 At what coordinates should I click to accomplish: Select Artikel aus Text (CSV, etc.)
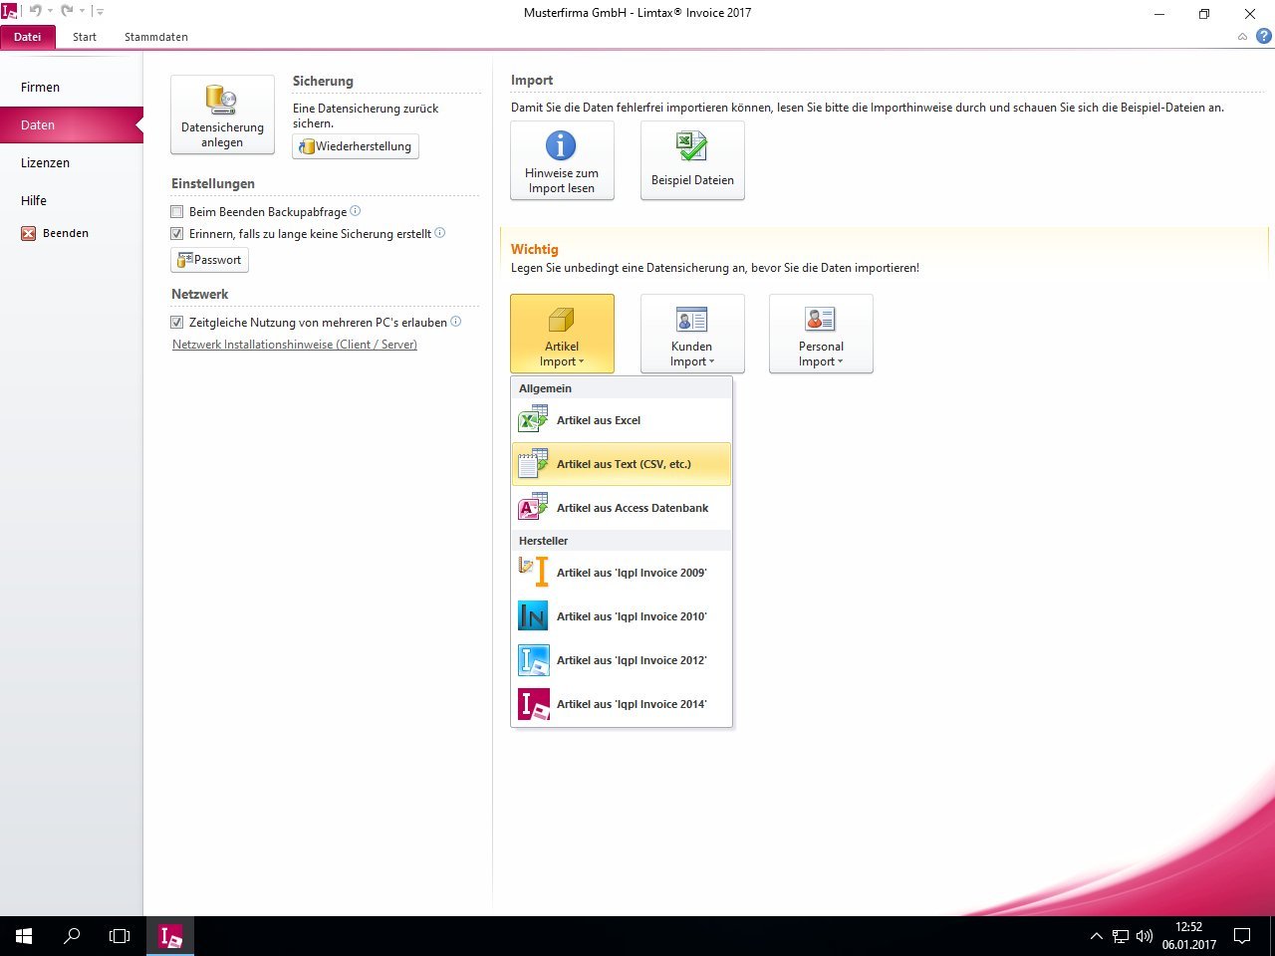coord(621,464)
